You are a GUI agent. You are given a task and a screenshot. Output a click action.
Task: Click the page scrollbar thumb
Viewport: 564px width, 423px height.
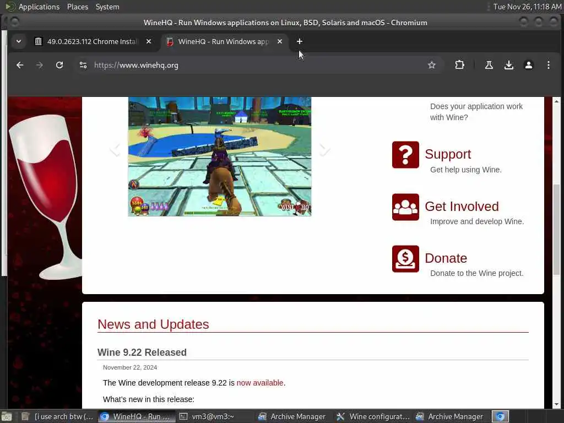point(556,230)
